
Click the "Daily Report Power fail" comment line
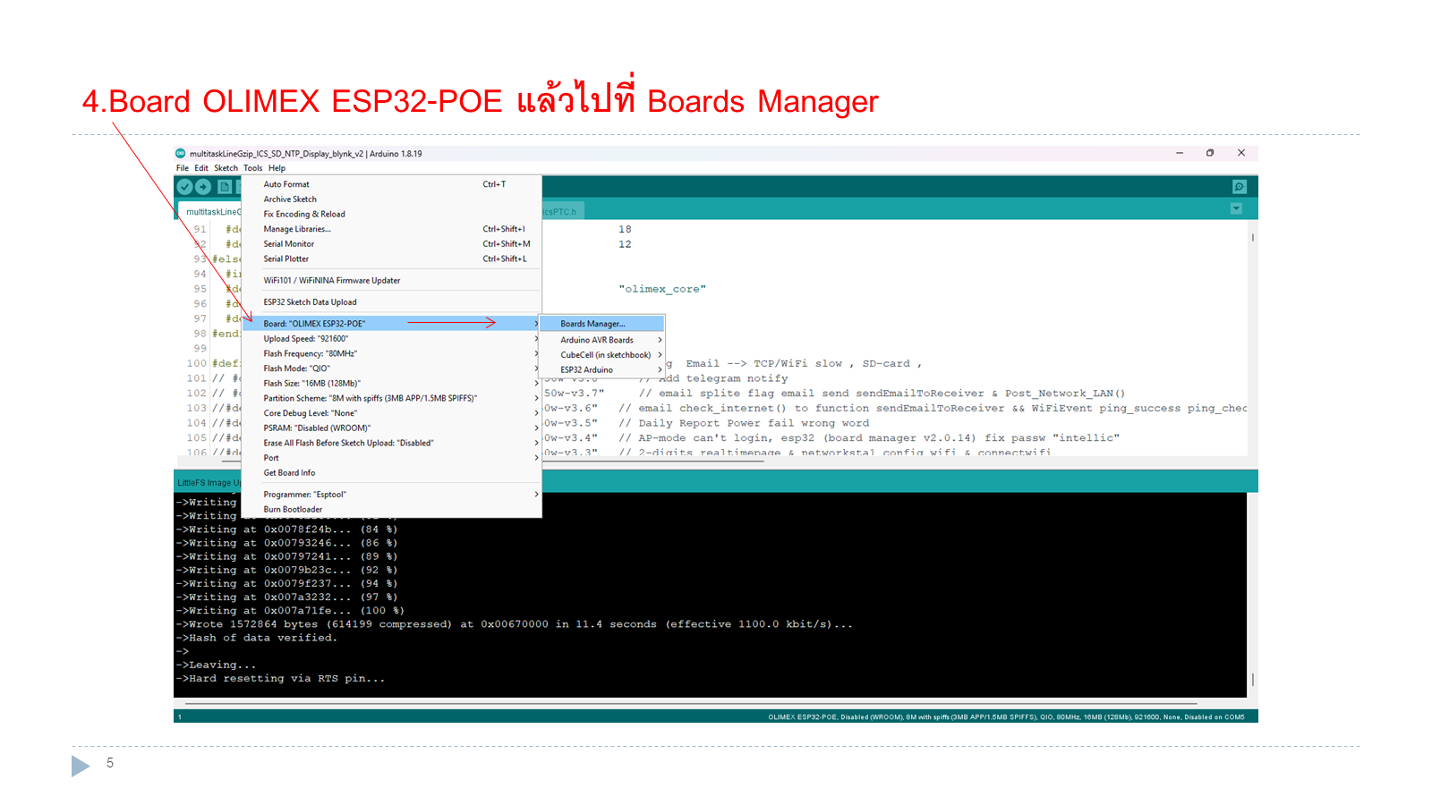pos(744,423)
